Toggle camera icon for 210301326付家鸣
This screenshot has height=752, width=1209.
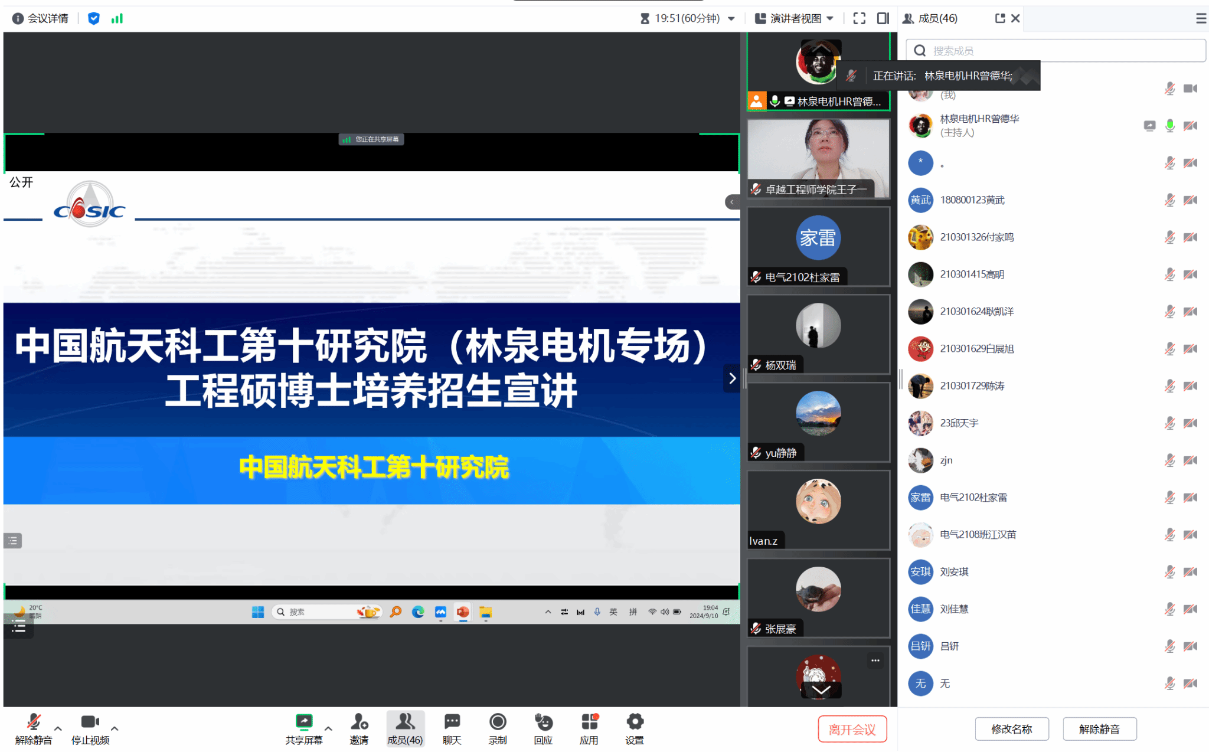click(1190, 237)
